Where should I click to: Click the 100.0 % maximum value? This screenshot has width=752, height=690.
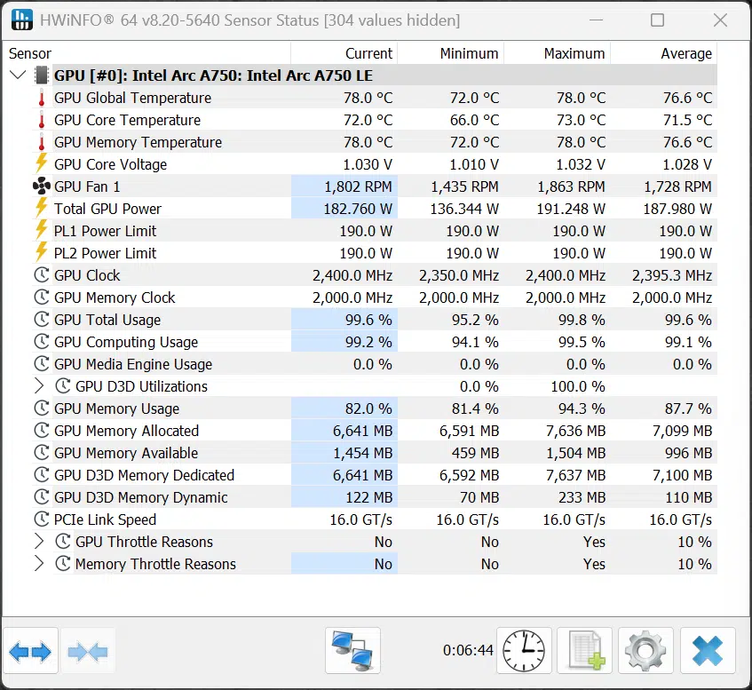click(578, 386)
